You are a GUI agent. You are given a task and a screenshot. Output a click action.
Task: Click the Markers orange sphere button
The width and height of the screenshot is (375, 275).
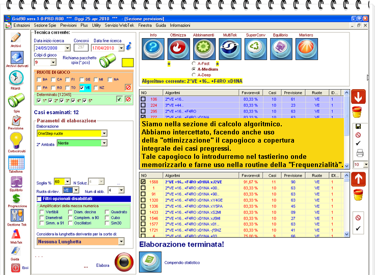307,49
